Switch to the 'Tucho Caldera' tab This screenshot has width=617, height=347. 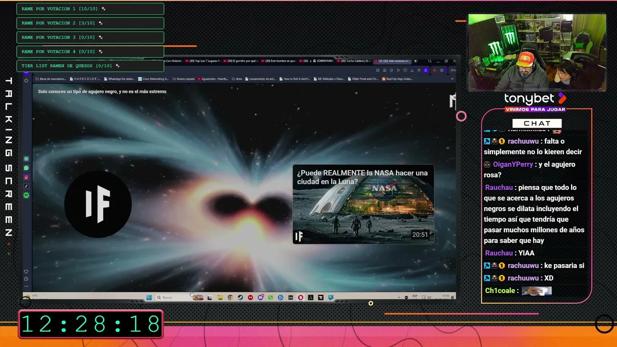coord(355,61)
